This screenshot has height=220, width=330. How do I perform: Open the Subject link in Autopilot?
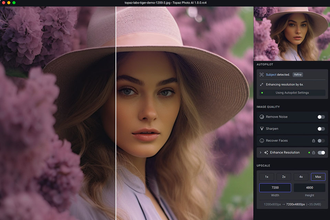click(271, 75)
